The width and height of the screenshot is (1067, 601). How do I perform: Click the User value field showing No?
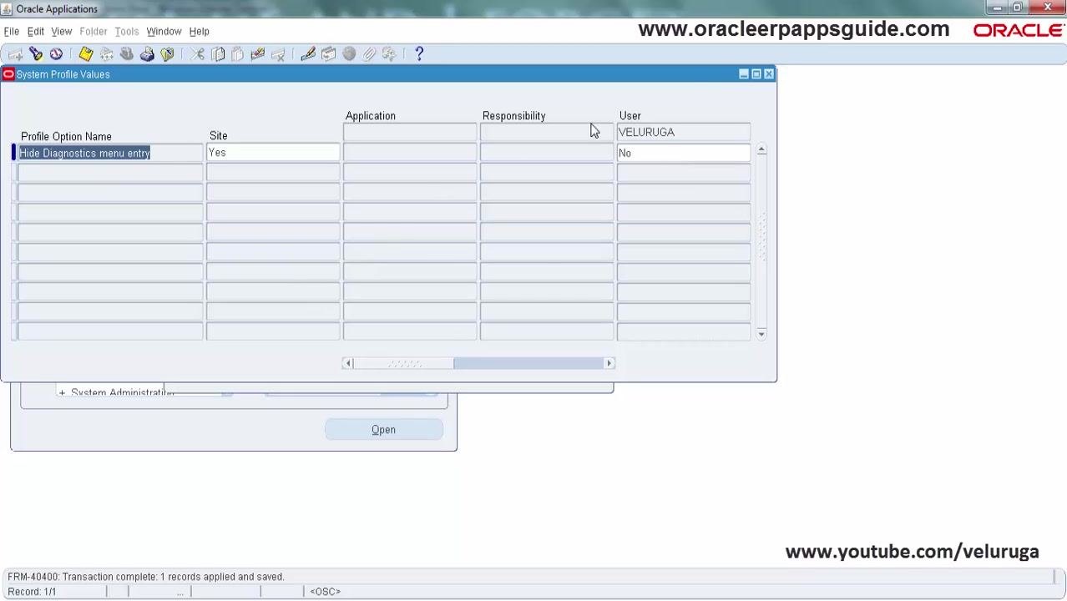coord(684,153)
